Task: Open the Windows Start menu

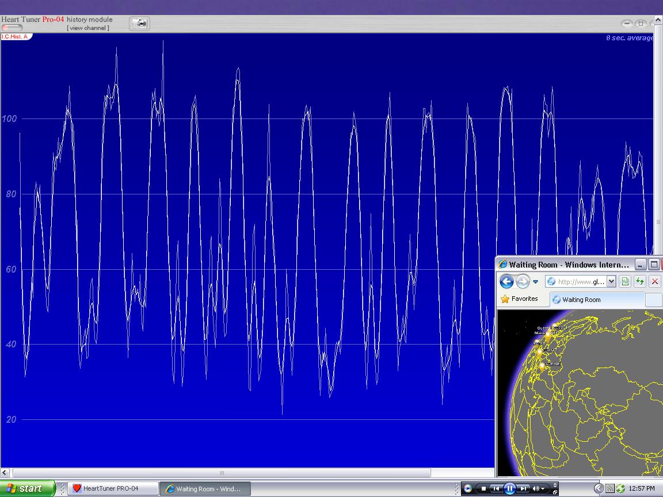Action: click(x=28, y=488)
